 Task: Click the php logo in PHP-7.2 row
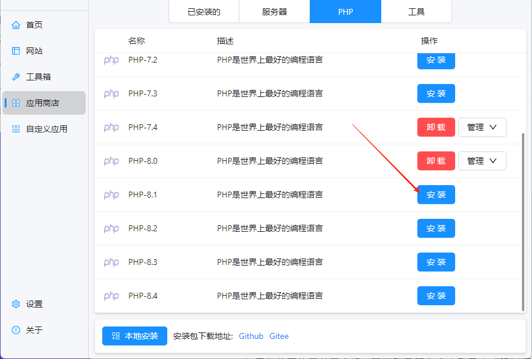[x=111, y=60]
